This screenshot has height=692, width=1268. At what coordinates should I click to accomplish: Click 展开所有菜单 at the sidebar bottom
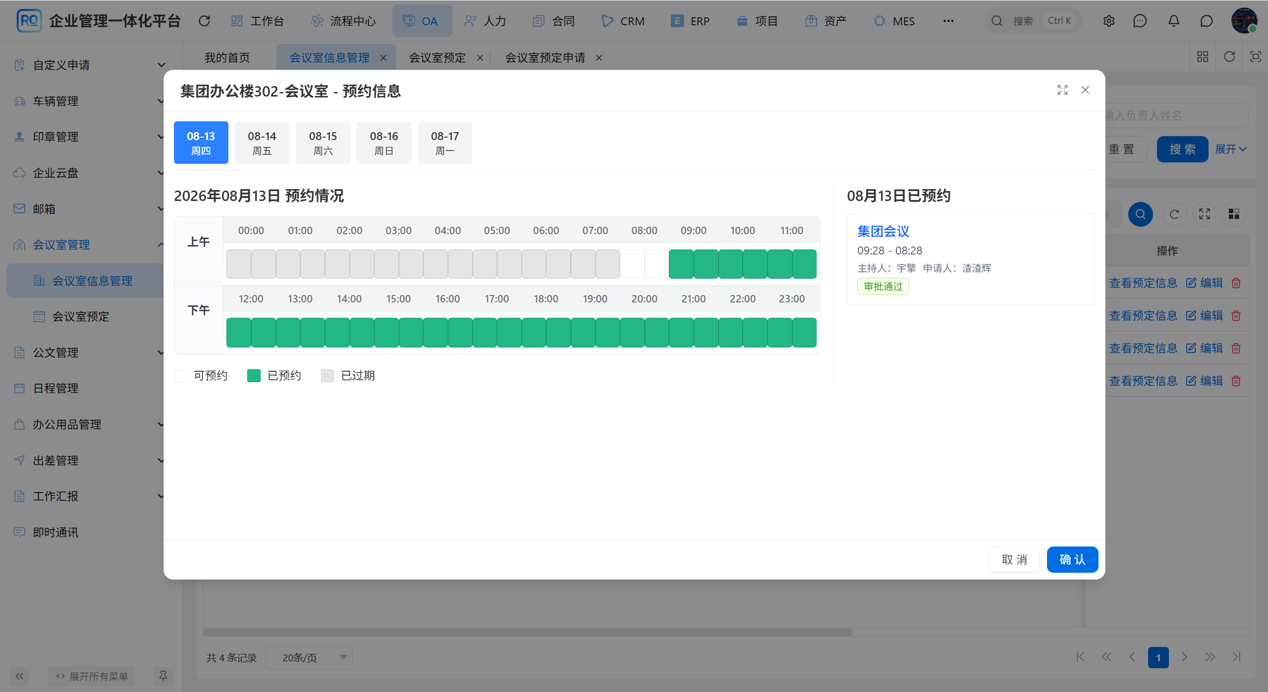[92, 676]
